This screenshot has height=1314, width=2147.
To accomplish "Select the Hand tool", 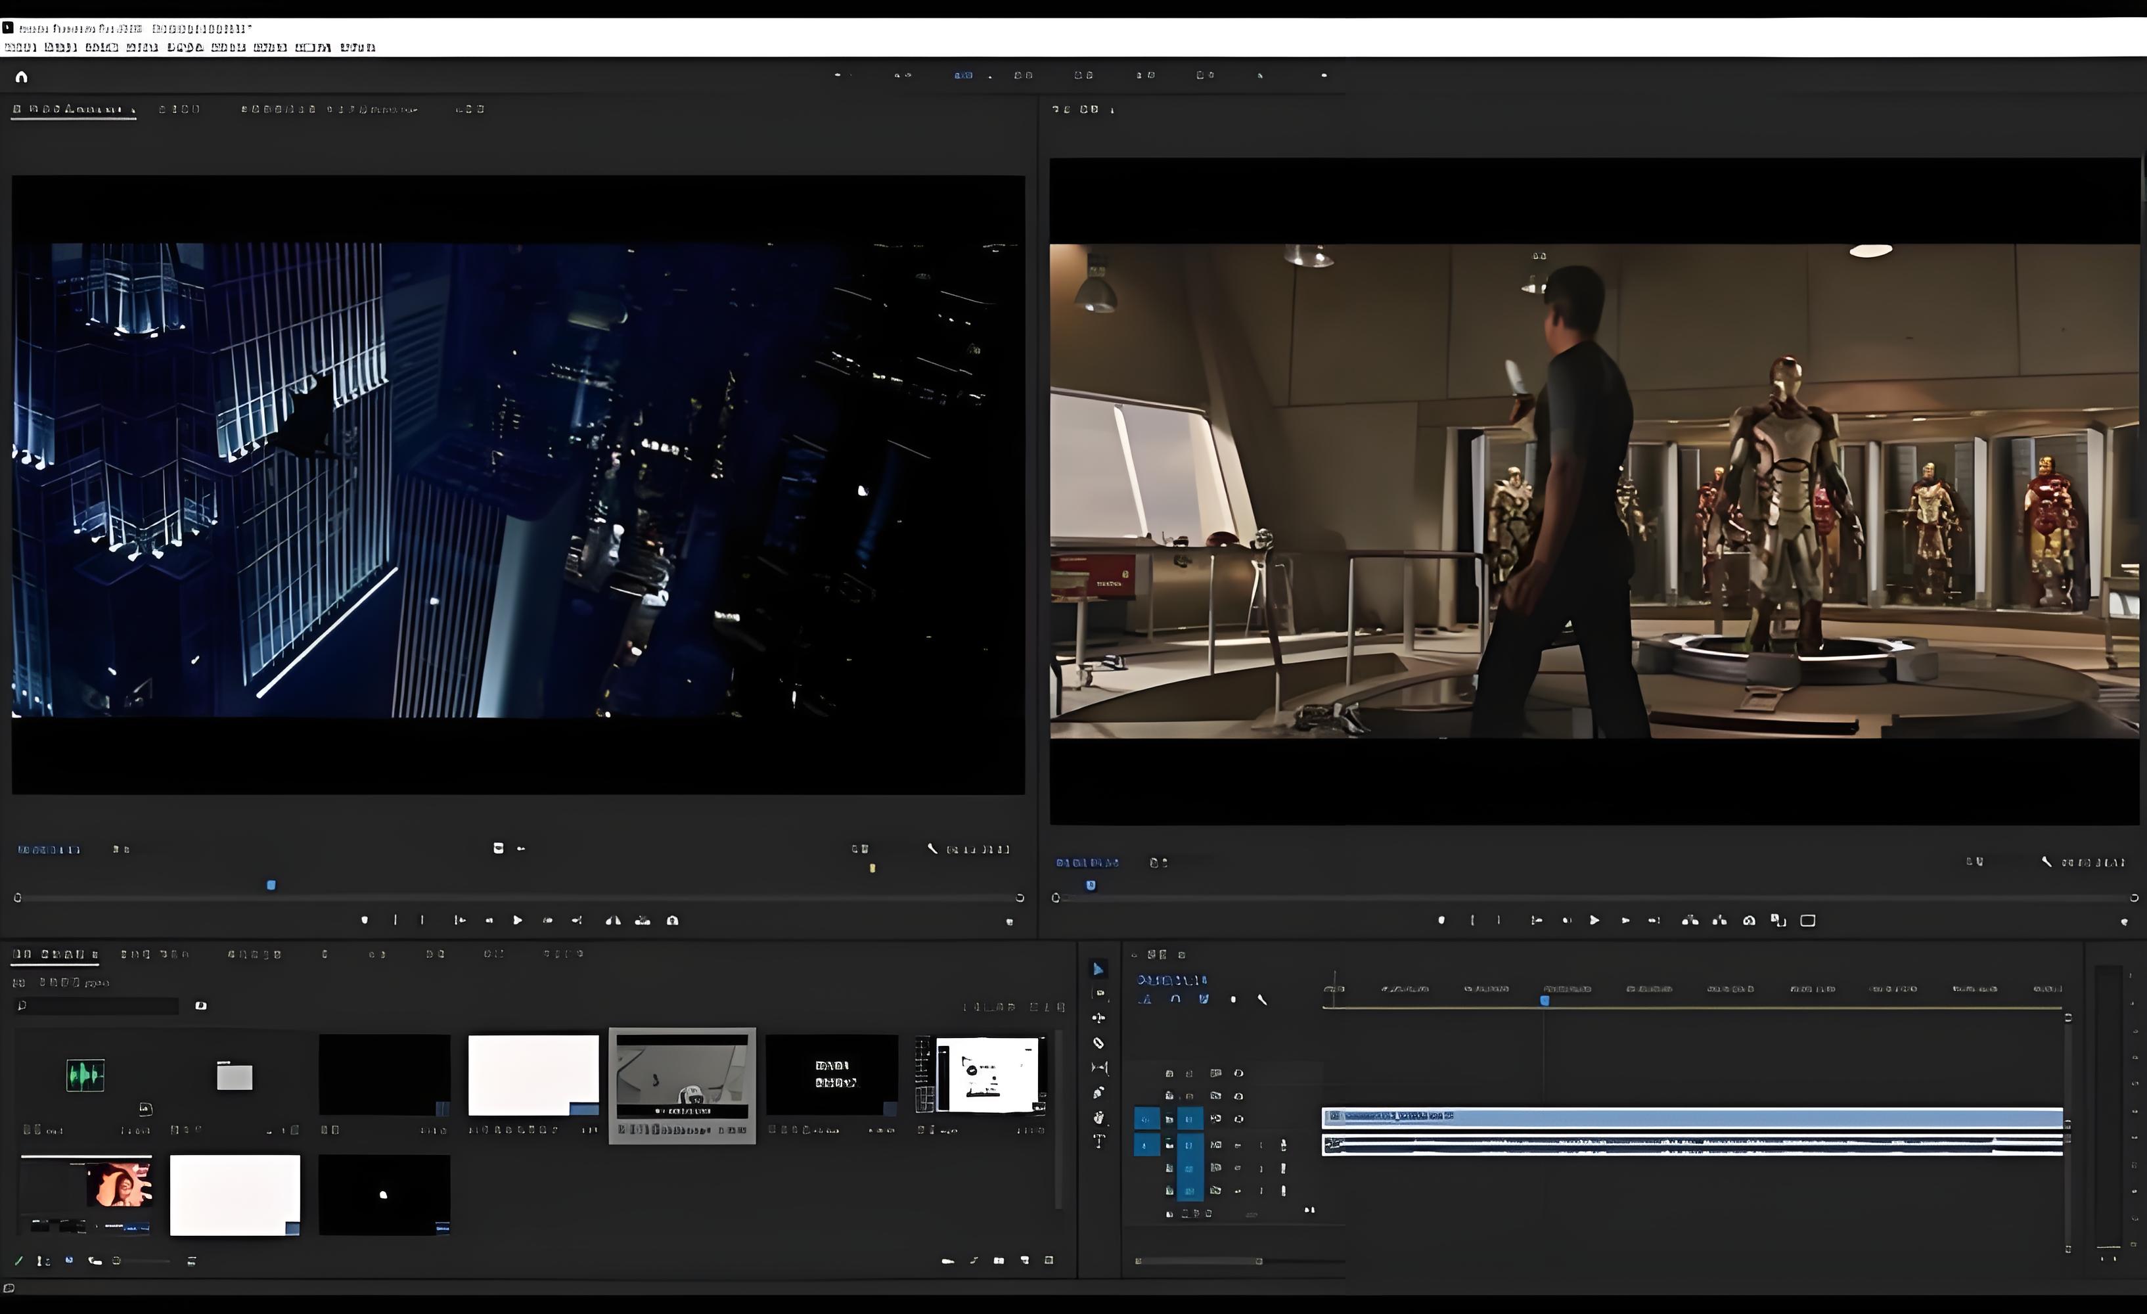I will pyautogui.click(x=1098, y=1117).
